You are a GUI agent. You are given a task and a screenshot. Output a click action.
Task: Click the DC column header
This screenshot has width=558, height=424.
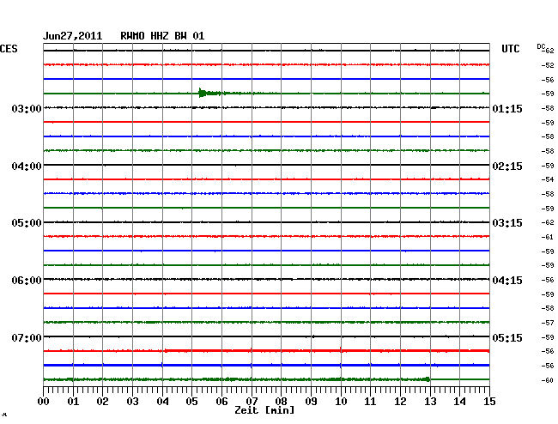click(541, 46)
